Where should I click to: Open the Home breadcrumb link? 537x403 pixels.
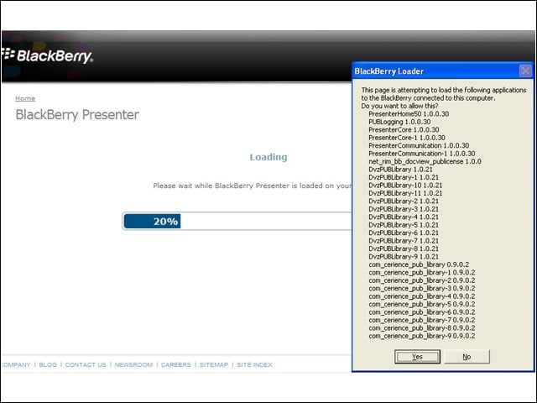pos(25,98)
